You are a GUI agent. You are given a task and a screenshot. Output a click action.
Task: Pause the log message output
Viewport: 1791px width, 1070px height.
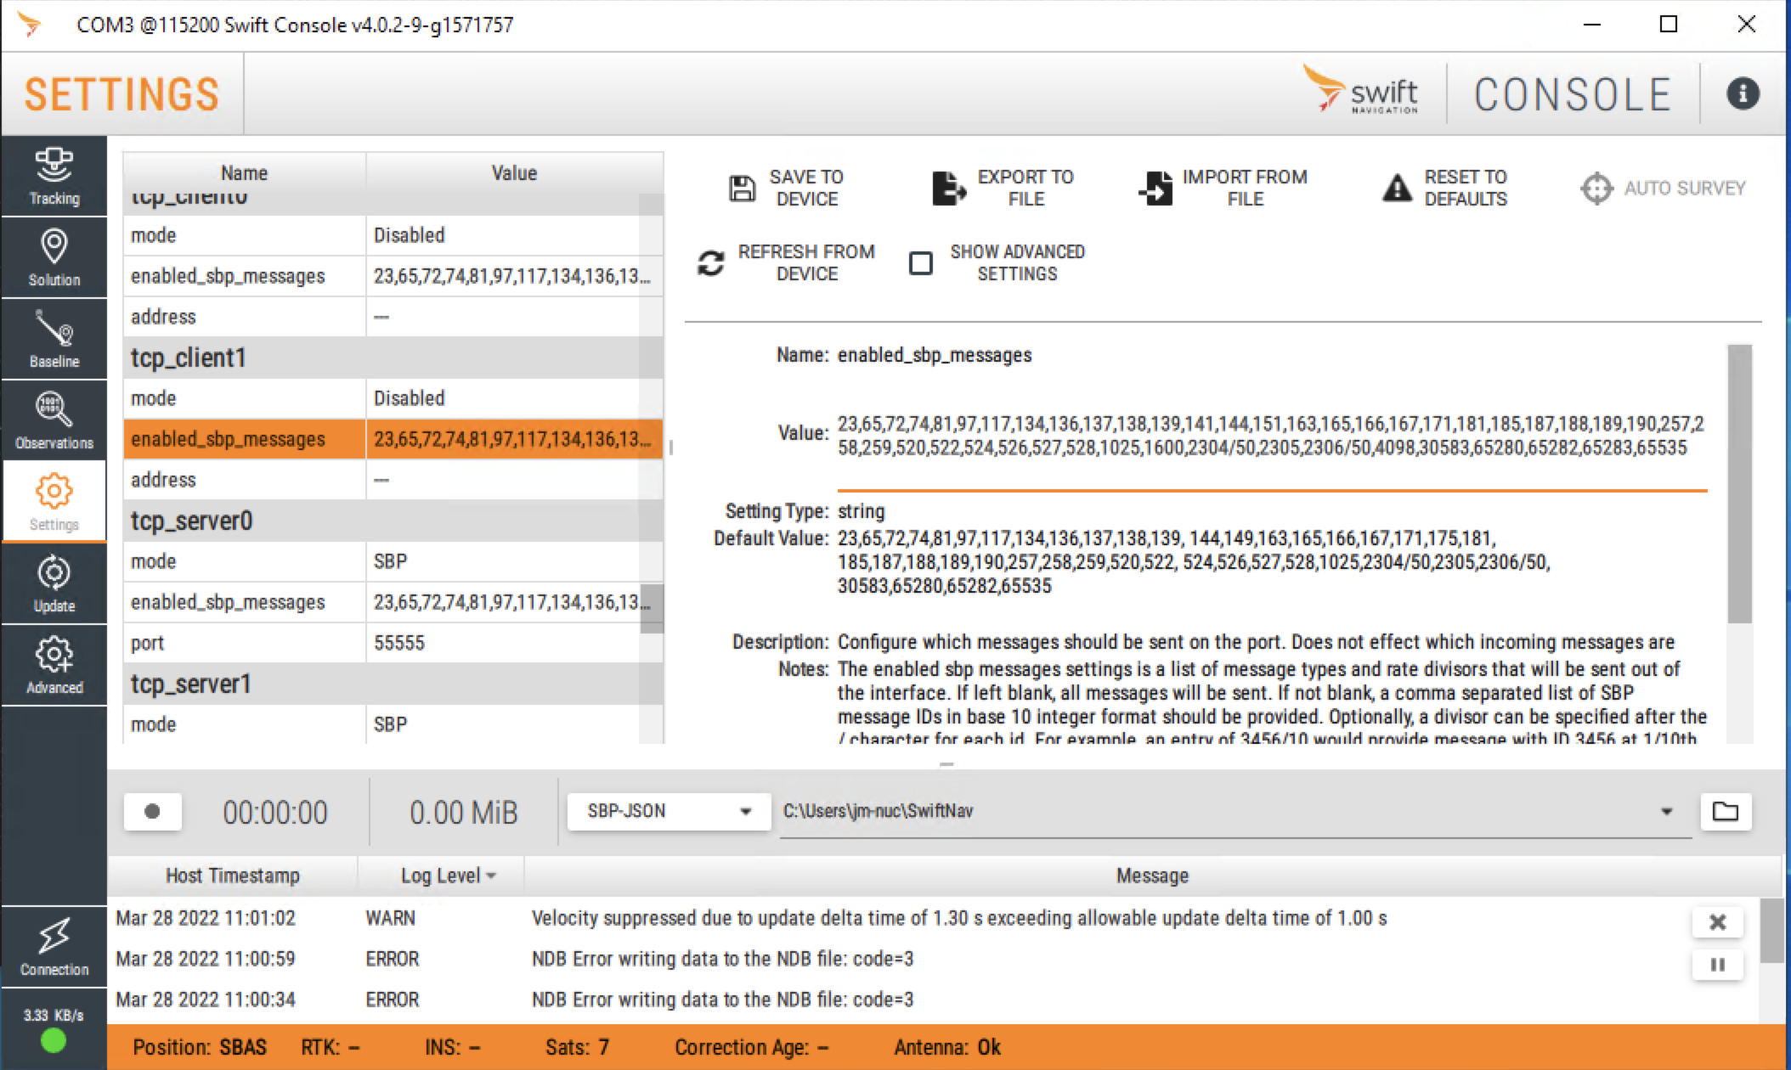(1717, 965)
